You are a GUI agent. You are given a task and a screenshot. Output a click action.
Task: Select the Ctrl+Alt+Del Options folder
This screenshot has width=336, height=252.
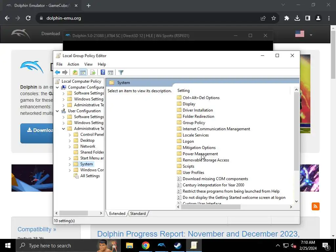[x=201, y=98]
